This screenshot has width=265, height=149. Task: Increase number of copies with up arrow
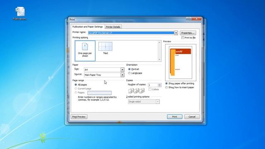pyautogui.click(x=159, y=84)
